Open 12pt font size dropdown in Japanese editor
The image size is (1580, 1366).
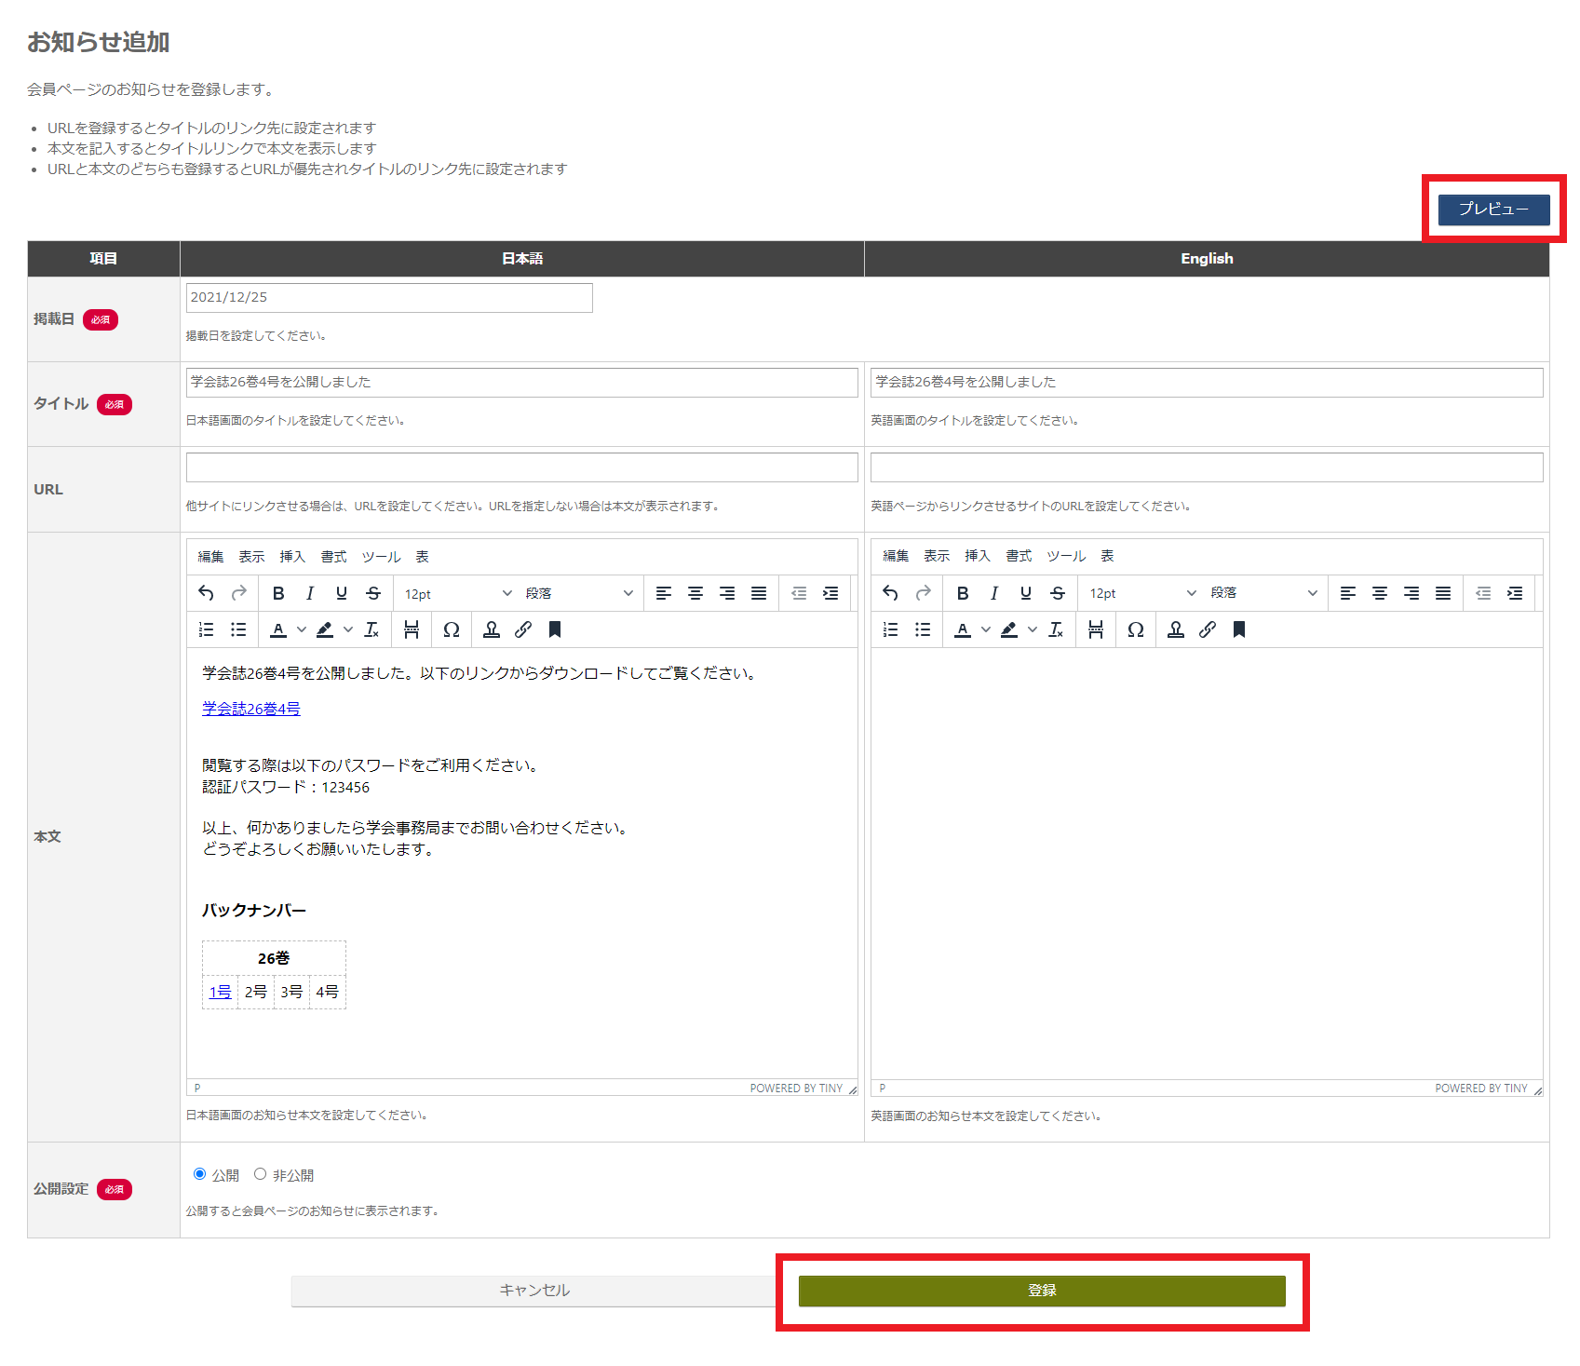pyautogui.click(x=457, y=593)
